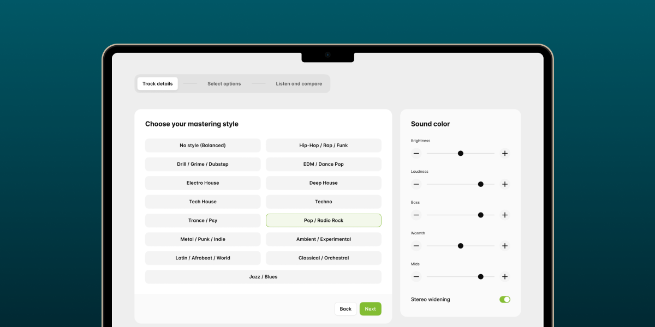The height and width of the screenshot is (327, 655).
Task: Pick Jazz / Blues mastering style
Action: pyautogui.click(x=263, y=277)
